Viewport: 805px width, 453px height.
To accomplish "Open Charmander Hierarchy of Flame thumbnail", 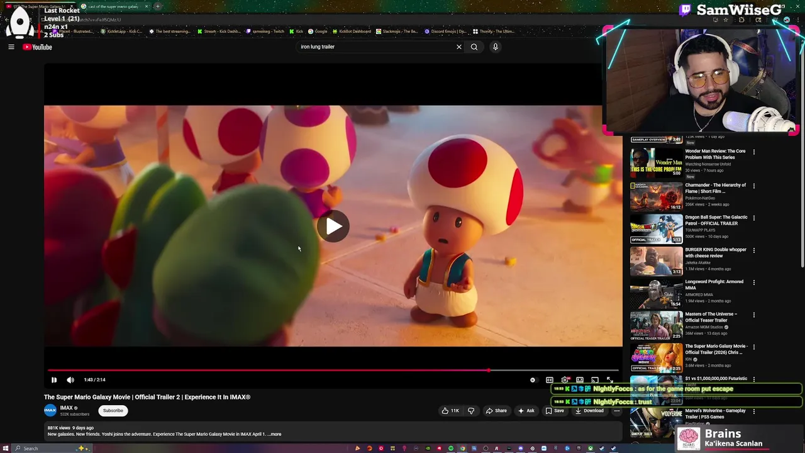I will [x=656, y=196].
